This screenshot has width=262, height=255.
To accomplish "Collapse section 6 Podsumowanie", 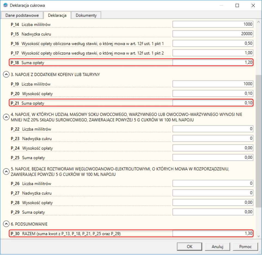I will point(6,224).
